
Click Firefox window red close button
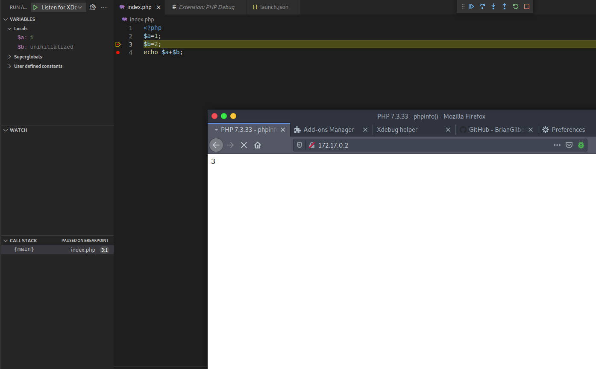214,116
